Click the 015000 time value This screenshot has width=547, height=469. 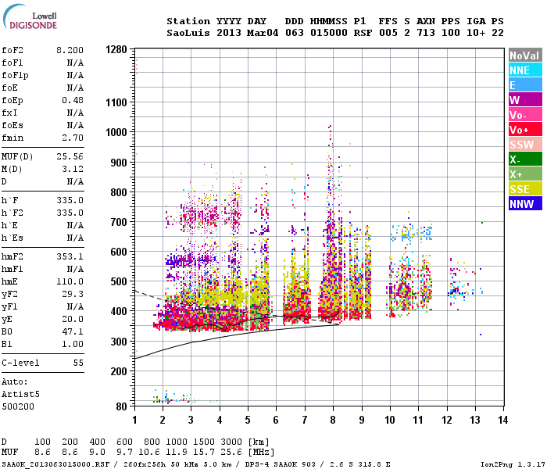pyautogui.click(x=329, y=33)
